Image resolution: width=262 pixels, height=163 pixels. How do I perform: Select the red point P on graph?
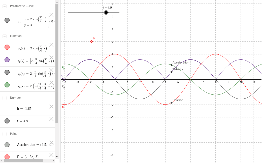[x=91, y=42]
